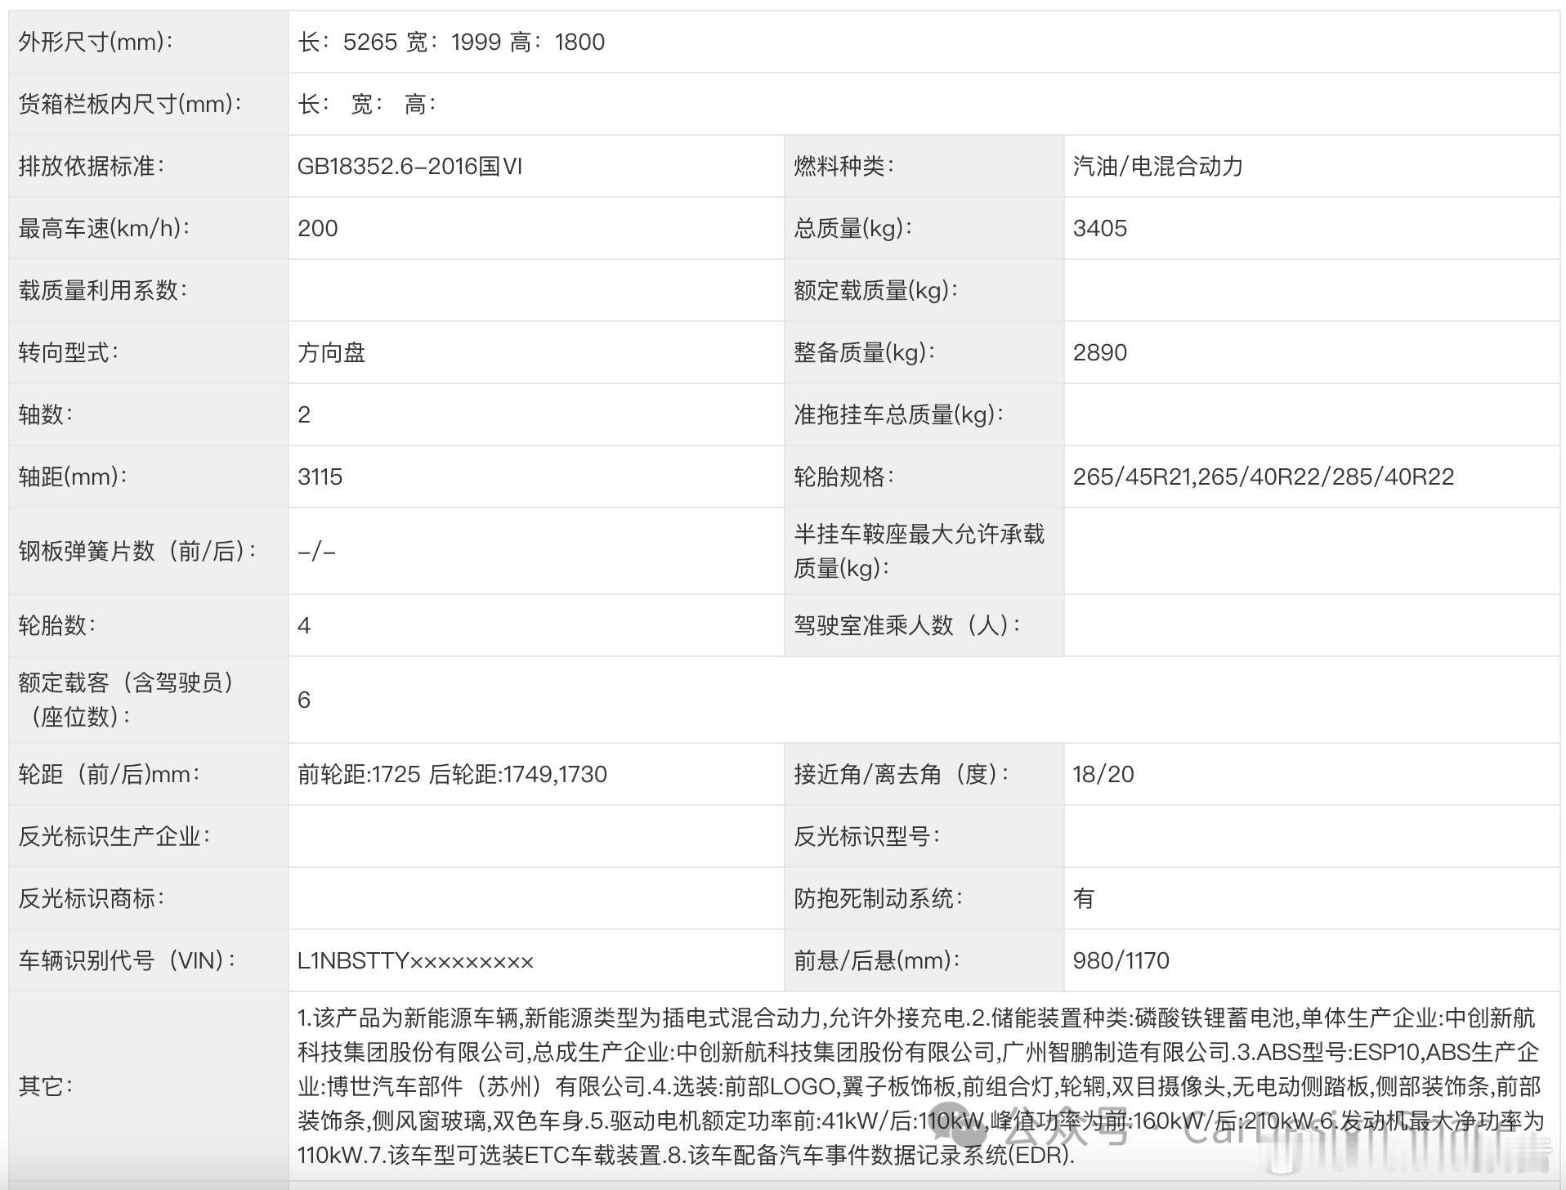Click the seating capacity value 6
Viewport: 1566px width, 1190px height.
point(302,699)
